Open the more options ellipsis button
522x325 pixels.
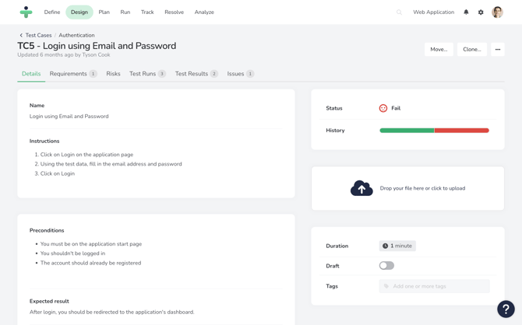(x=498, y=49)
